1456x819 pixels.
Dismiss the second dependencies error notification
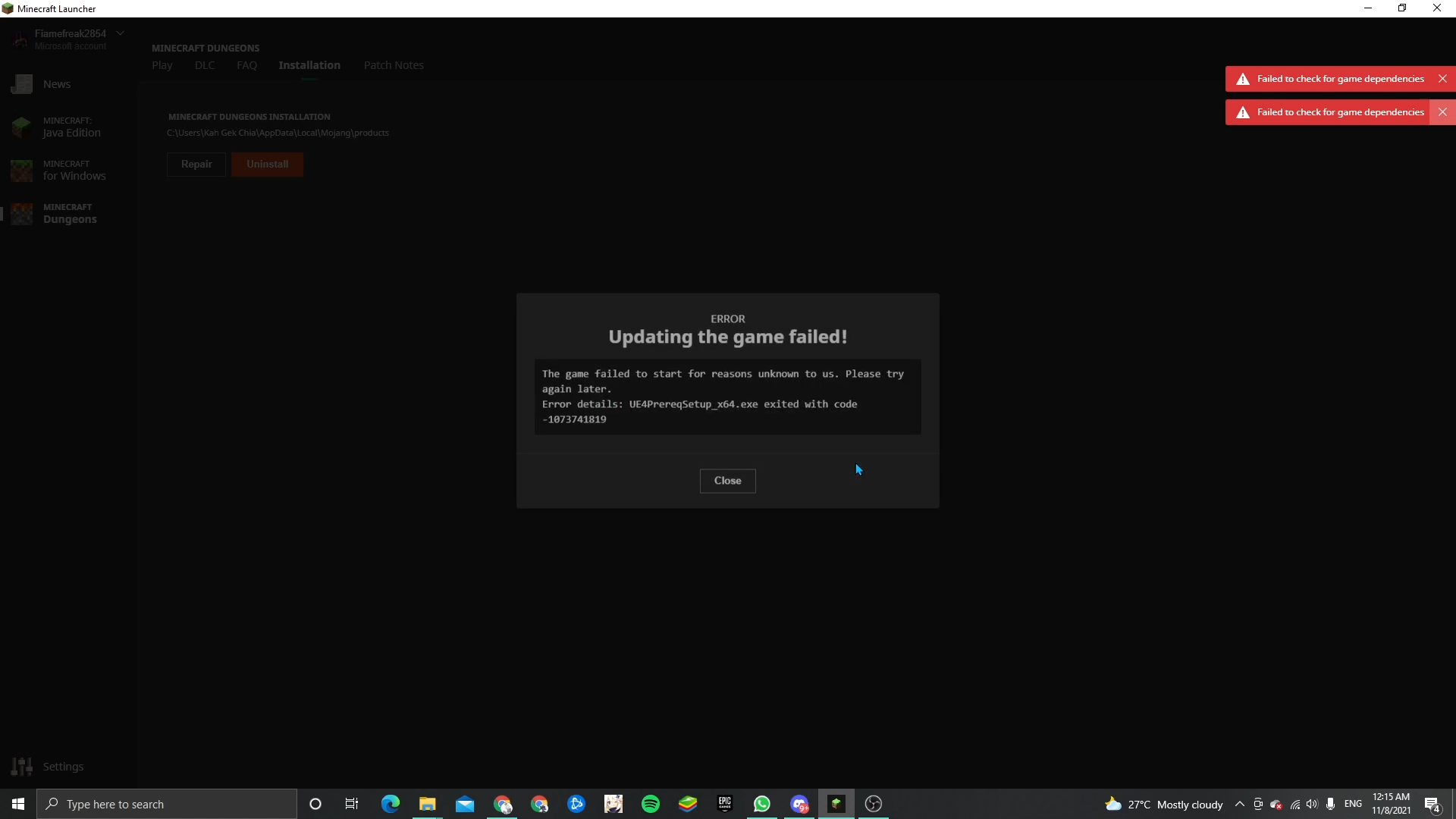tap(1442, 112)
